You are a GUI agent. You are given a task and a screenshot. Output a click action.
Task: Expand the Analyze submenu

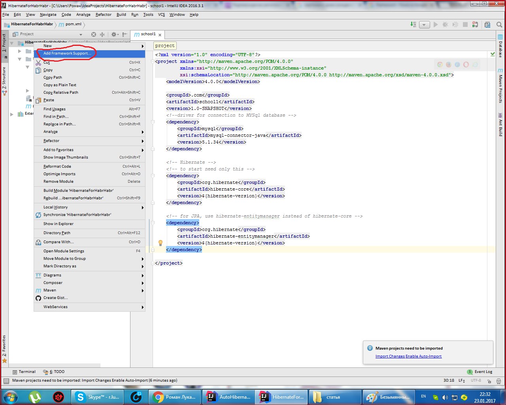(x=89, y=132)
